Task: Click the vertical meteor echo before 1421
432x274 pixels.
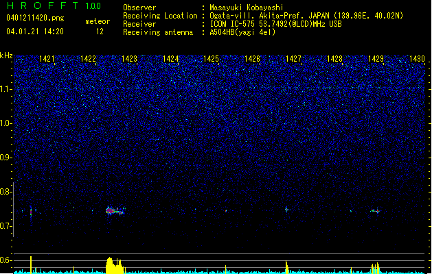Action: click(x=31, y=212)
